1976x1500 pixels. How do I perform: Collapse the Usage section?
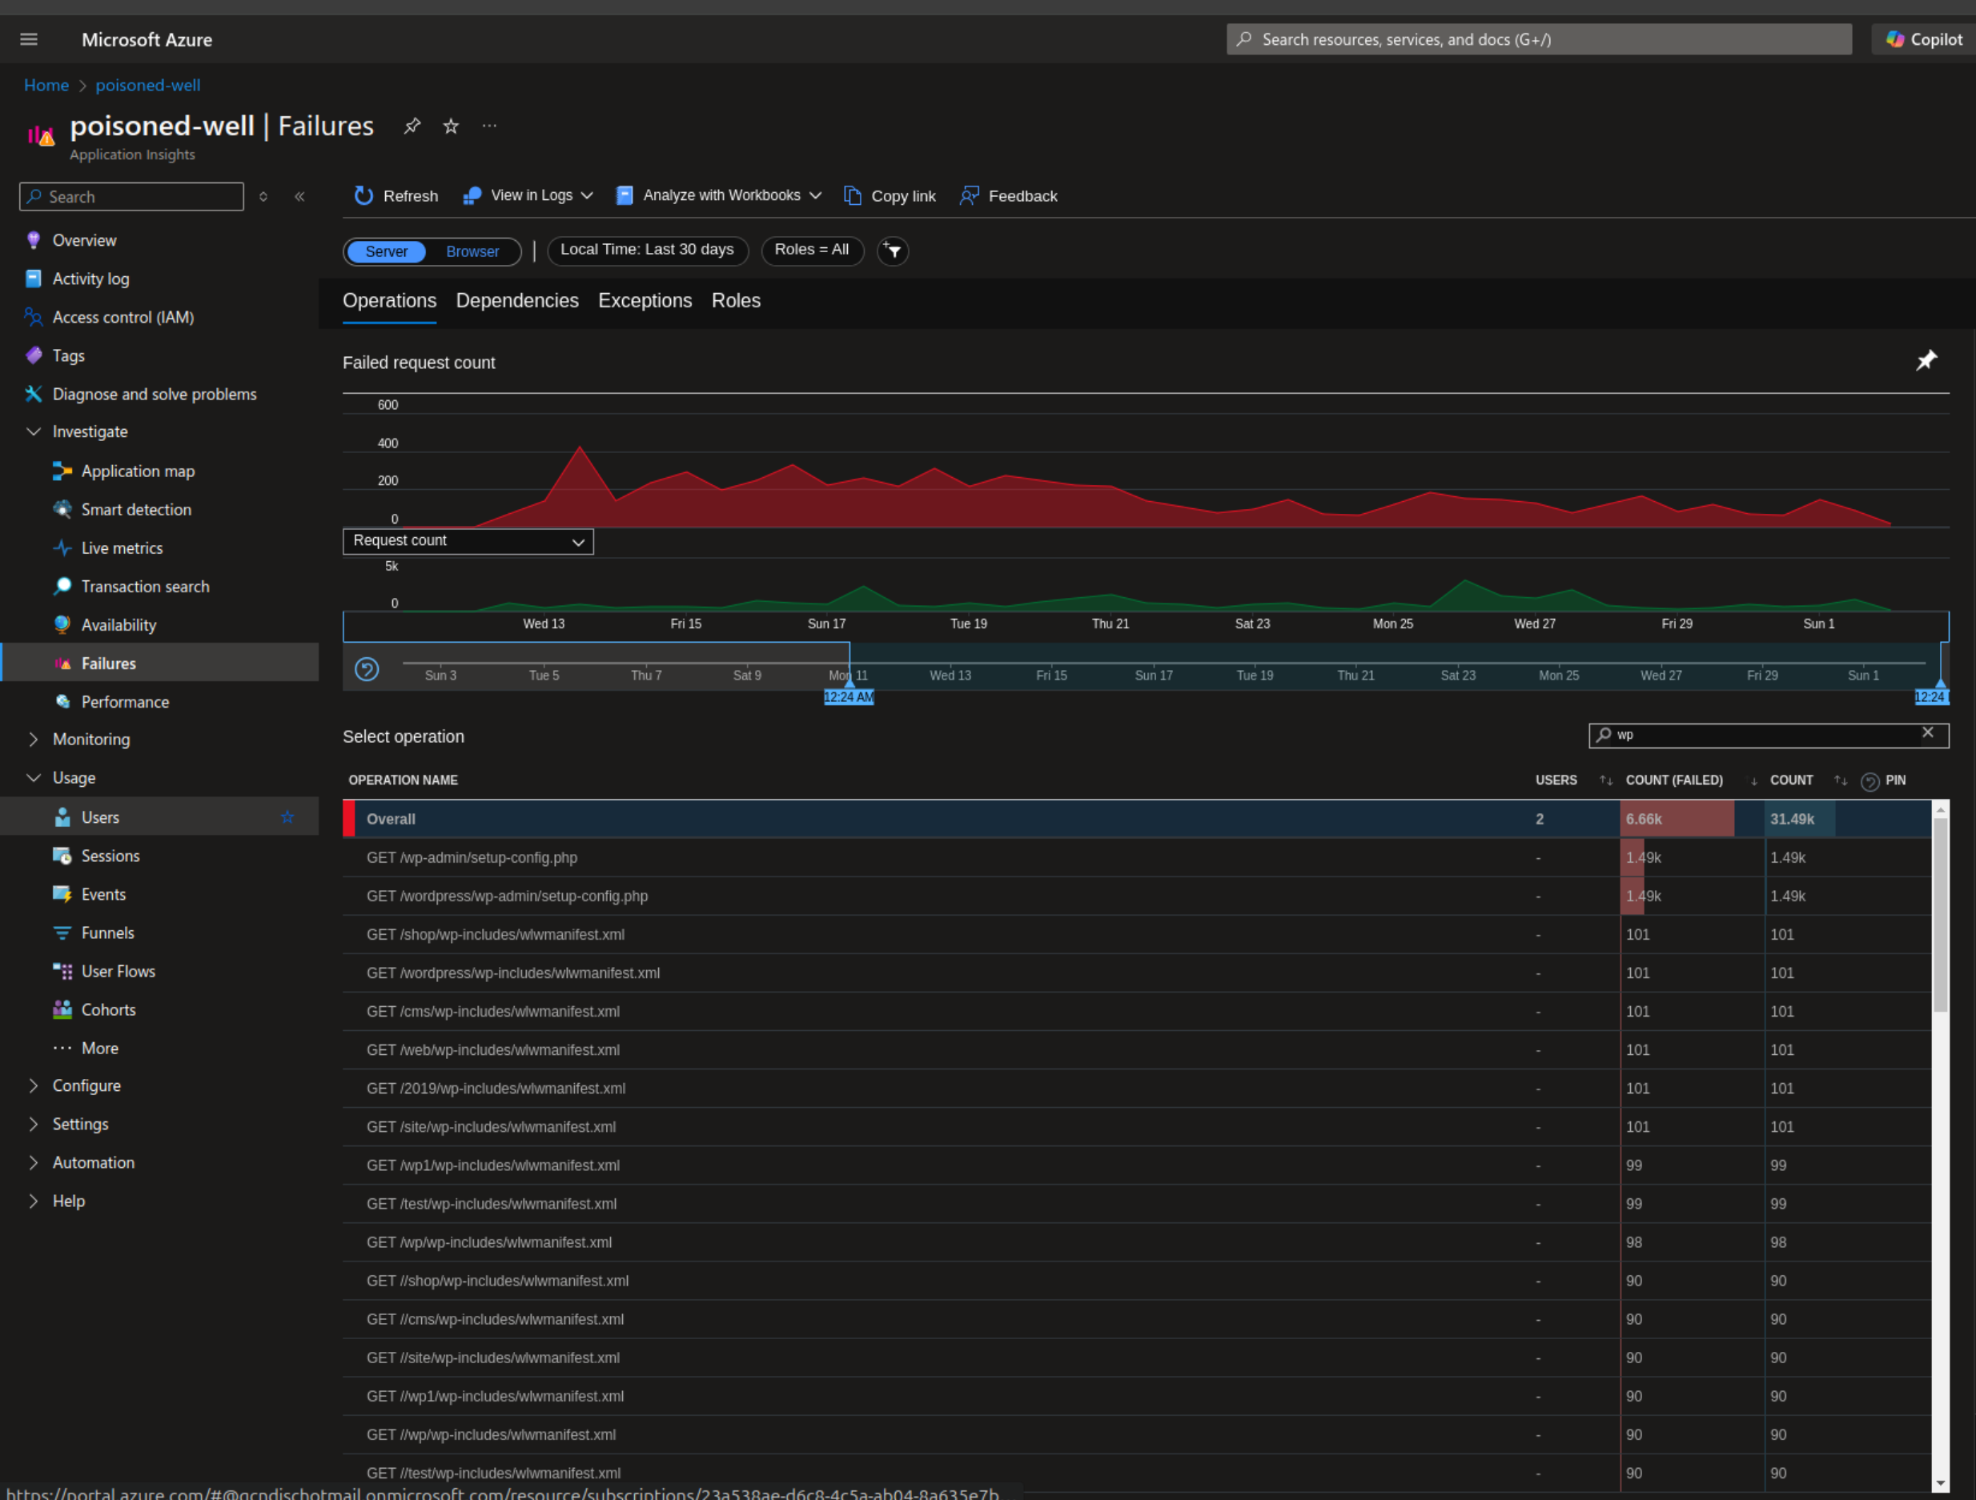click(34, 778)
